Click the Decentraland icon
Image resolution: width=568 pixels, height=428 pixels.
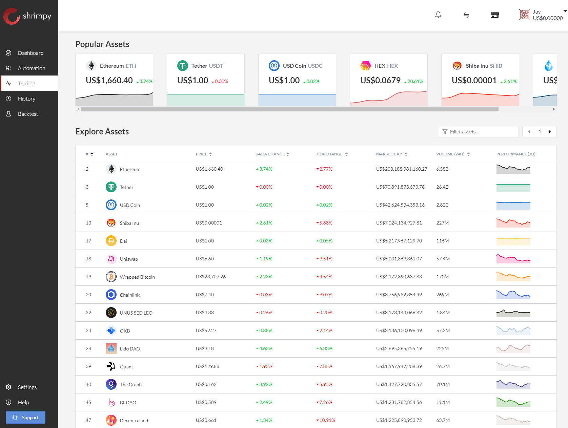coord(111,420)
